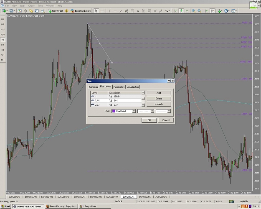Toggle the H1 timeframe button
The image size is (261, 209).
(x=3, y=40)
